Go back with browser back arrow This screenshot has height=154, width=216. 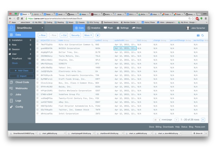[x=10, y=18]
